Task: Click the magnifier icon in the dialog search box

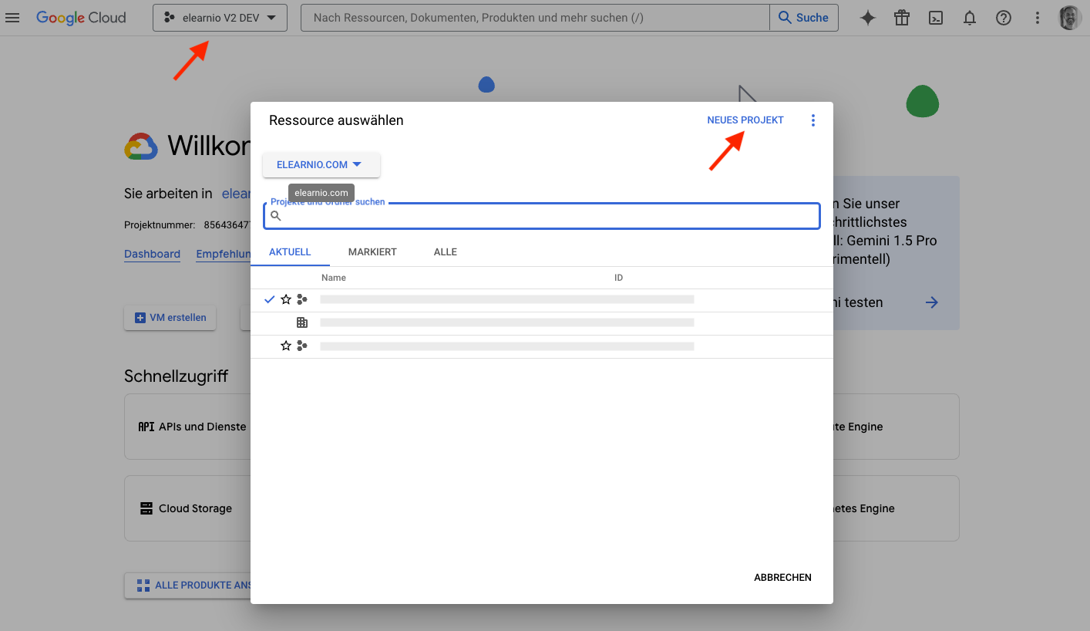Action: point(276,216)
